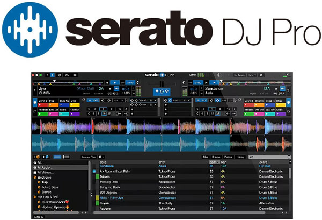Play deck 2 with the blue play button

[x=214, y=83]
